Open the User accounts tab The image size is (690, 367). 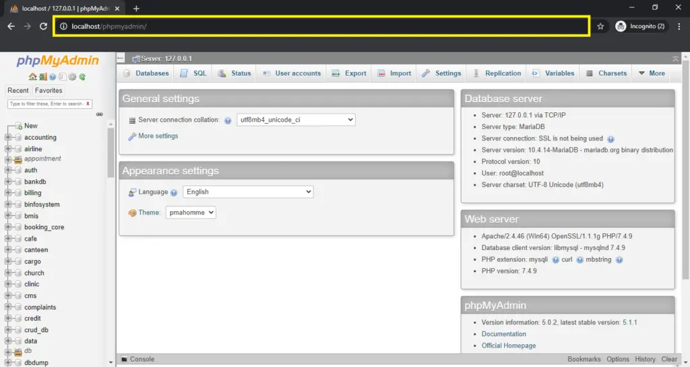click(292, 73)
